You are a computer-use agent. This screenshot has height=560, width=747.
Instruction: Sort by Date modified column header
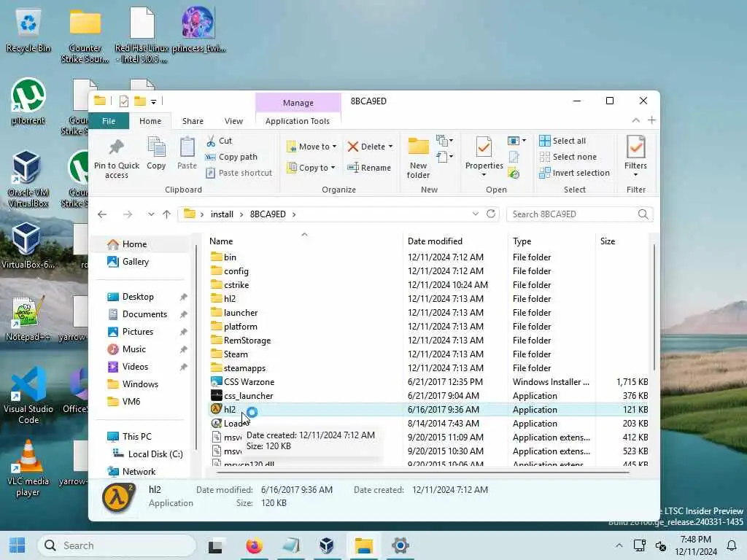click(455, 241)
